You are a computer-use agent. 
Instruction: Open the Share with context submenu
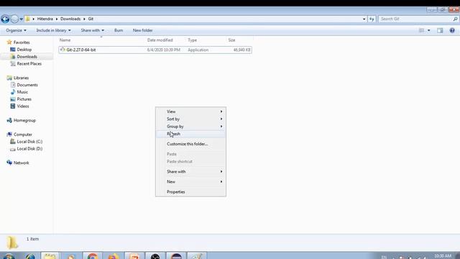pyautogui.click(x=190, y=171)
